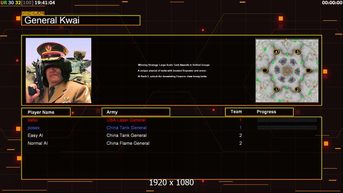
Task: Select player name babo
Action: 32,120
